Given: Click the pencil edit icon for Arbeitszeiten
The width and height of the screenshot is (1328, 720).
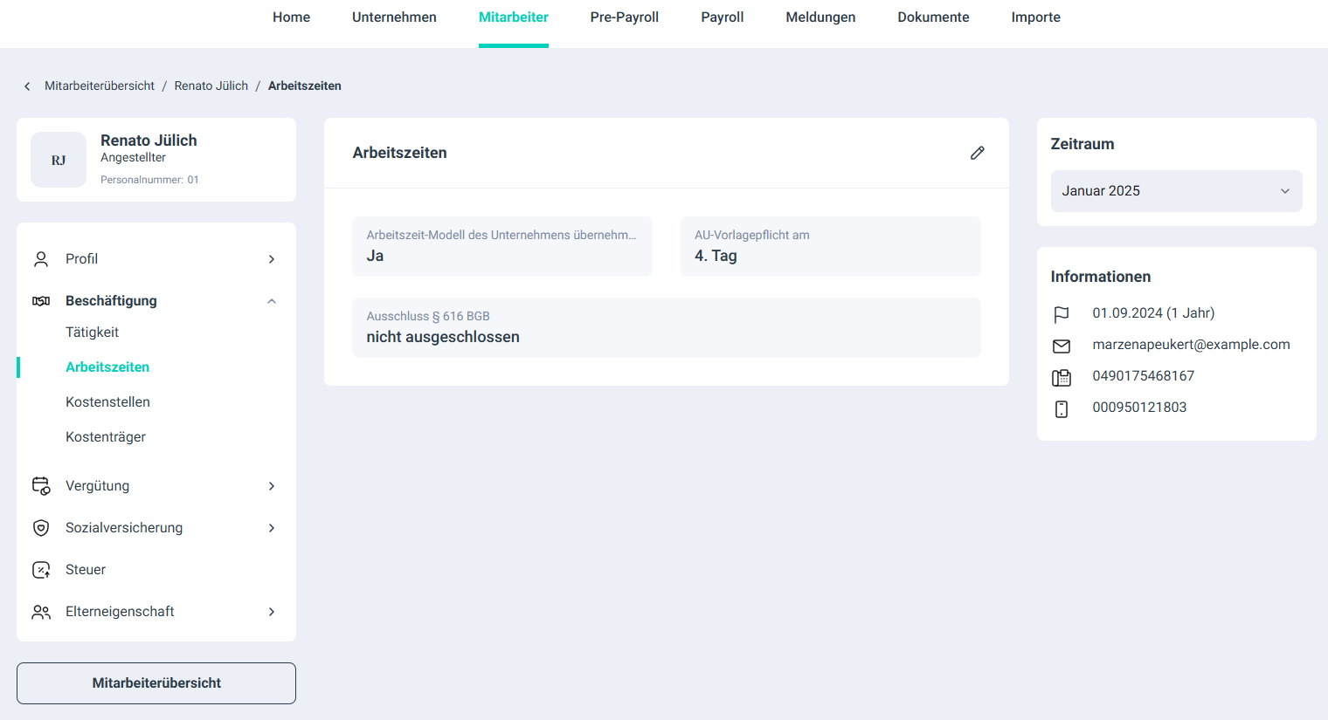Looking at the screenshot, I should (x=977, y=153).
